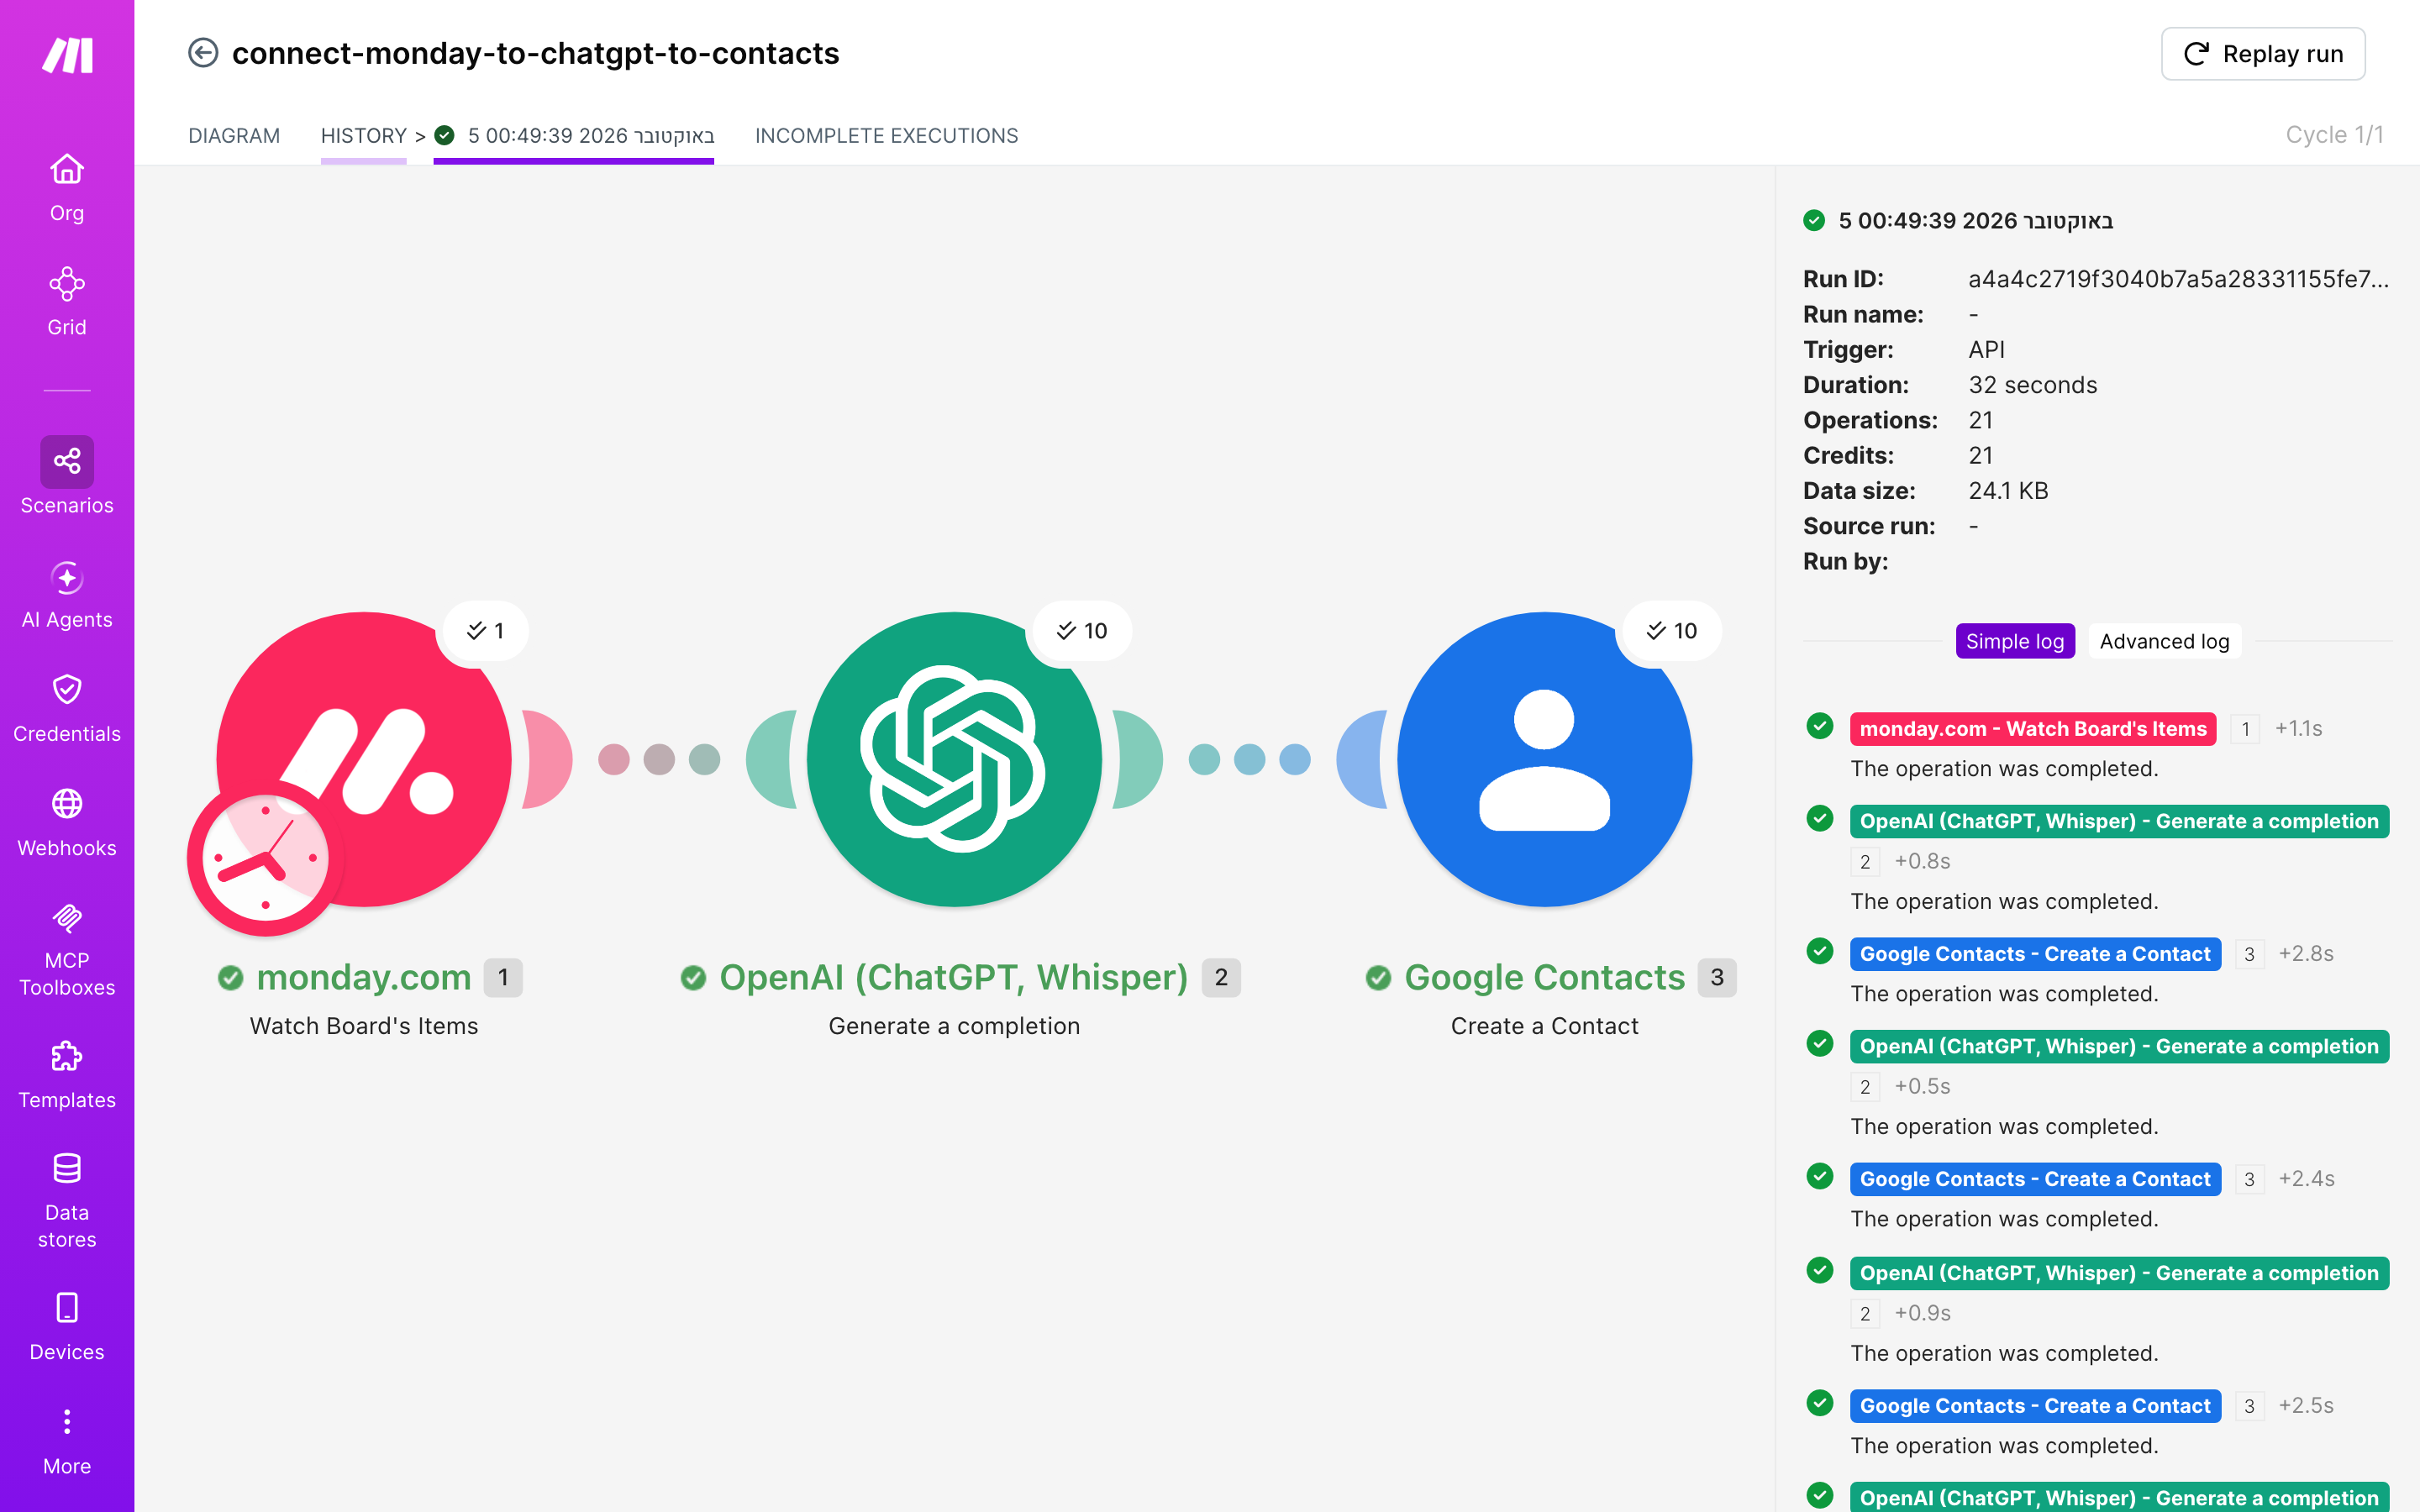Switch to INCOMPLETE EXECUTIONS tab
Image resolution: width=2420 pixels, height=1512 pixels.
click(886, 135)
